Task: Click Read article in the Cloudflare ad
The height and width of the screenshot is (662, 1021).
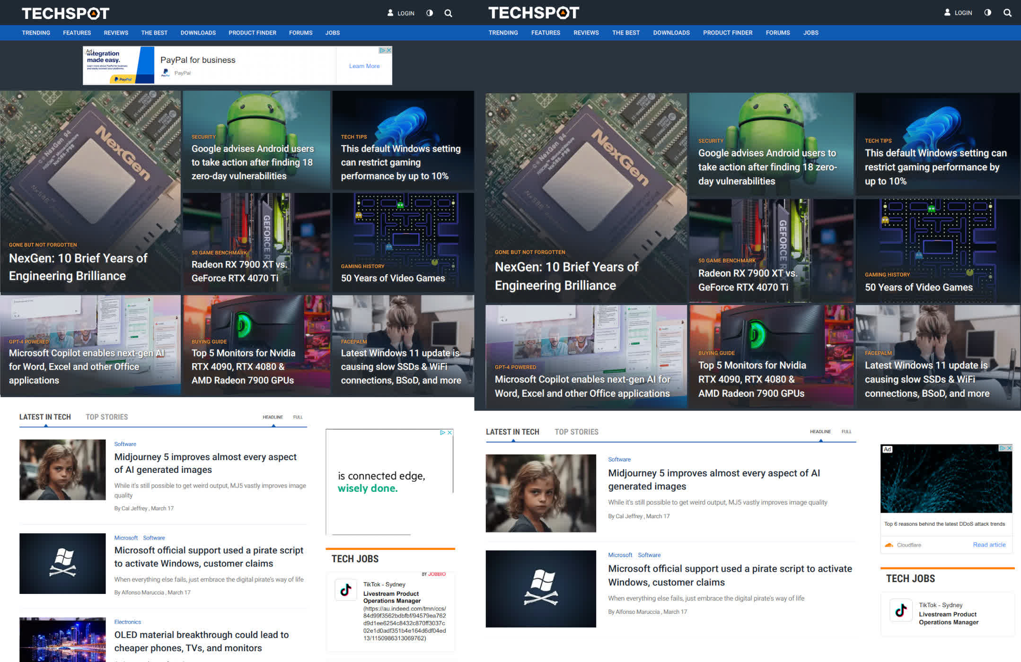Action: (989, 545)
